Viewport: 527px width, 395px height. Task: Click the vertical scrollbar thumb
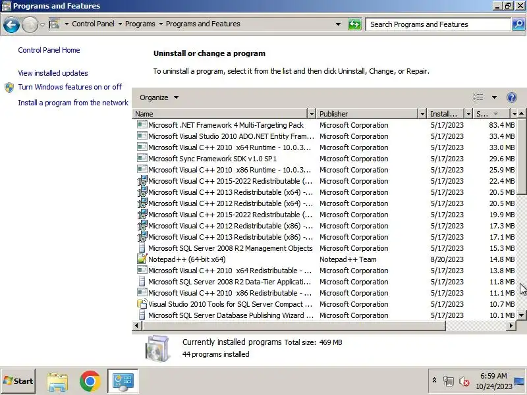pyautogui.click(x=521, y=156)
